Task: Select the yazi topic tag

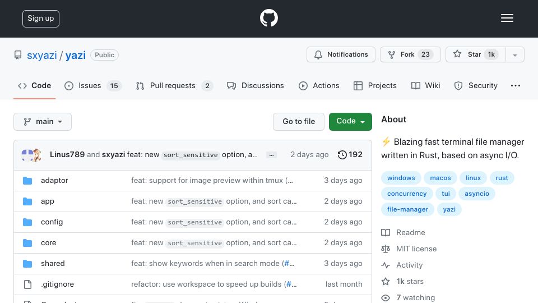Action: [x=449, y=209]
